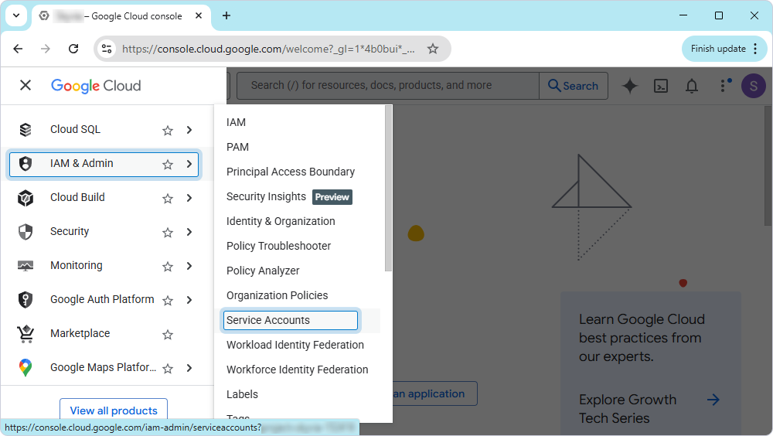Open Security Insights Preview
Image resolution: width=773 pixels, height=436 pixels.
coord(289,197)
